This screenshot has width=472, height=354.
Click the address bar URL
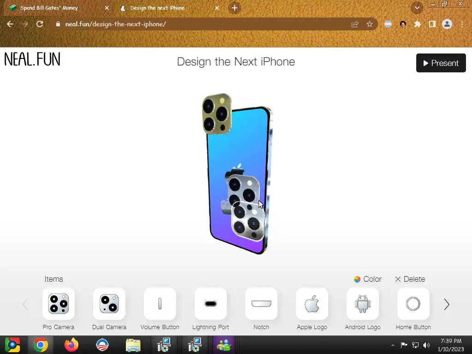[x=116, y=24]
